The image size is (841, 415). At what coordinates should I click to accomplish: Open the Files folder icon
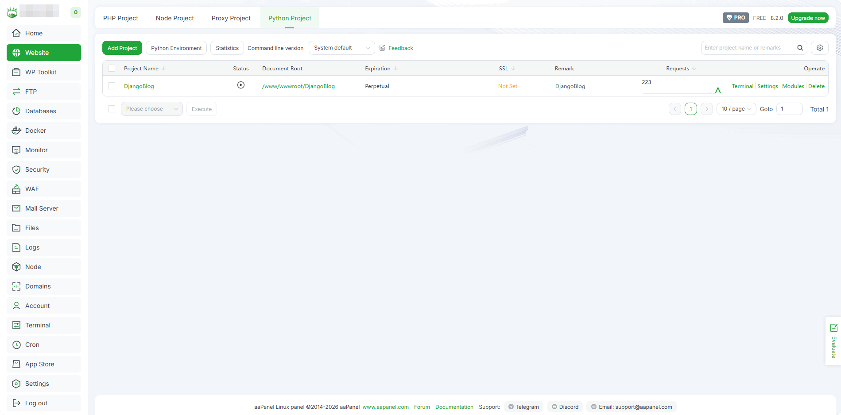coord(16,228)
